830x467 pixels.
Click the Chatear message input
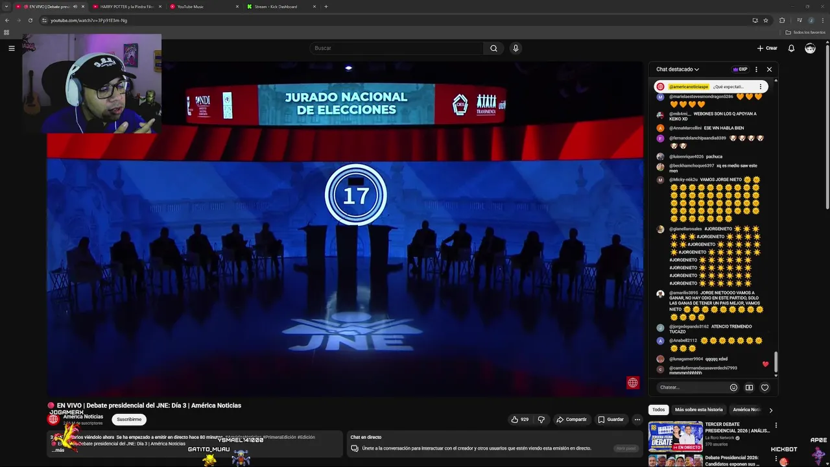(692, 387)
